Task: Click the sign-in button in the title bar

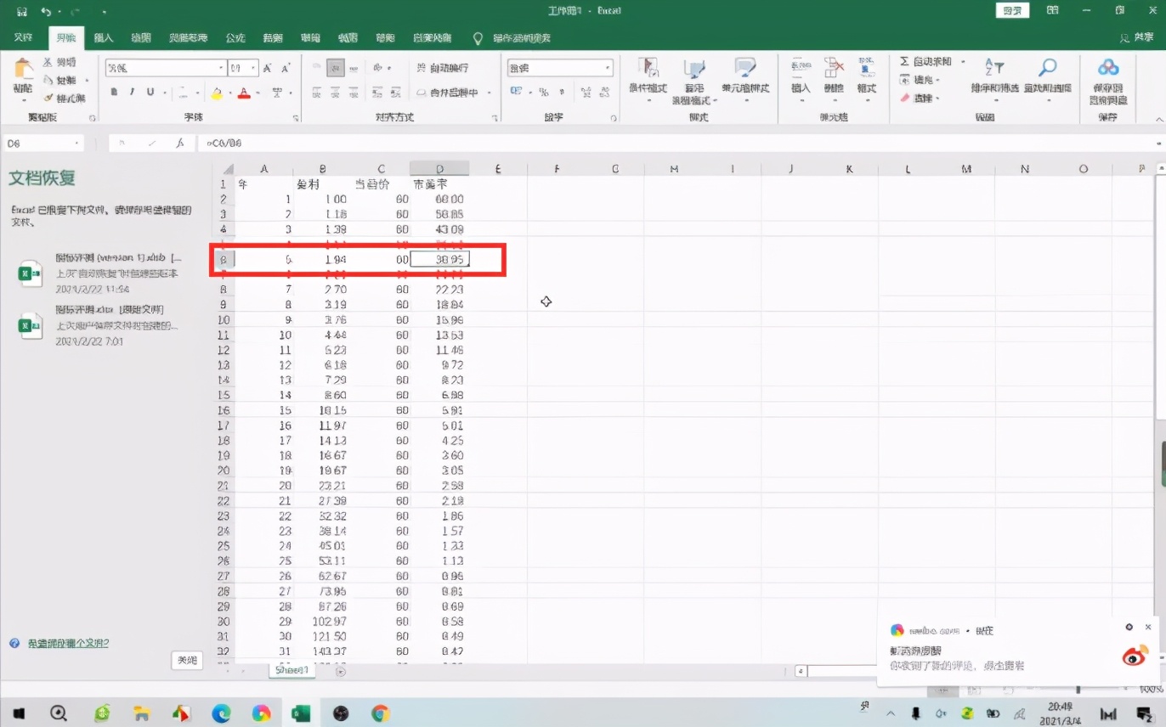Action: click(1012, 11)
